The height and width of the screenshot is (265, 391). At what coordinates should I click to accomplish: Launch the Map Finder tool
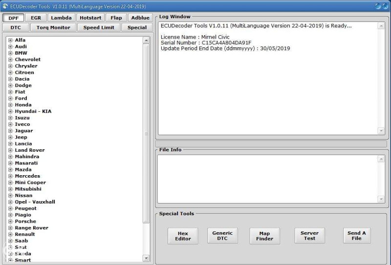pos(264,236)
